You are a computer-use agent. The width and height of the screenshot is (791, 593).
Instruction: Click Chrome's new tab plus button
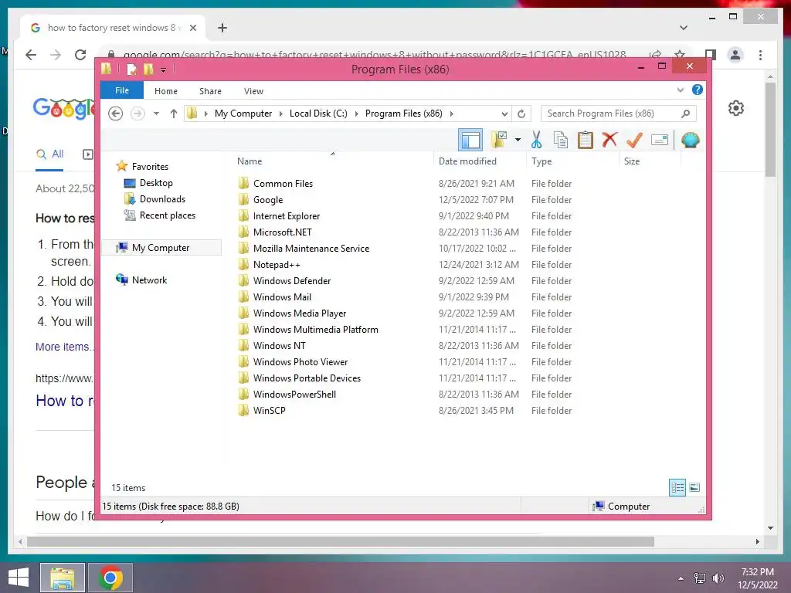[222, 28]
